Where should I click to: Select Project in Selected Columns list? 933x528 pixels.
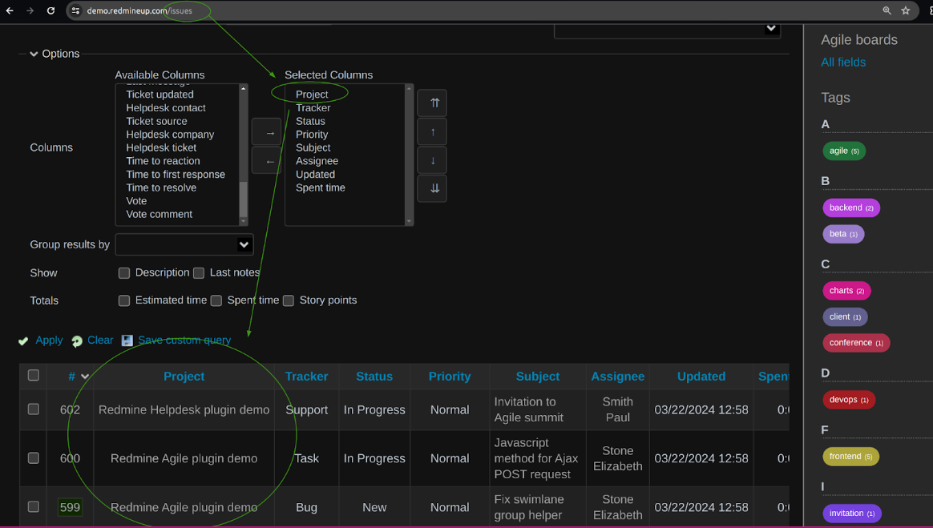[312, 95]
